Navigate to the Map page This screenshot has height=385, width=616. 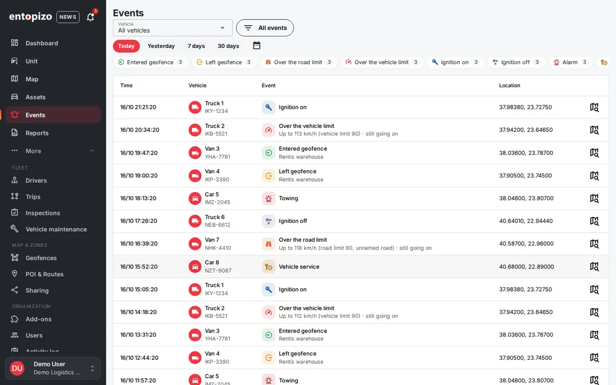pyautogui.click(x=53, y=79)
